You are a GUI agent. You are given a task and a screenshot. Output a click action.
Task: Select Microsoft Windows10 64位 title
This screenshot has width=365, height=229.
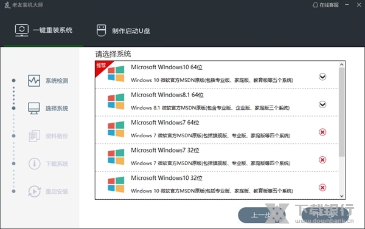coord(167,67)
